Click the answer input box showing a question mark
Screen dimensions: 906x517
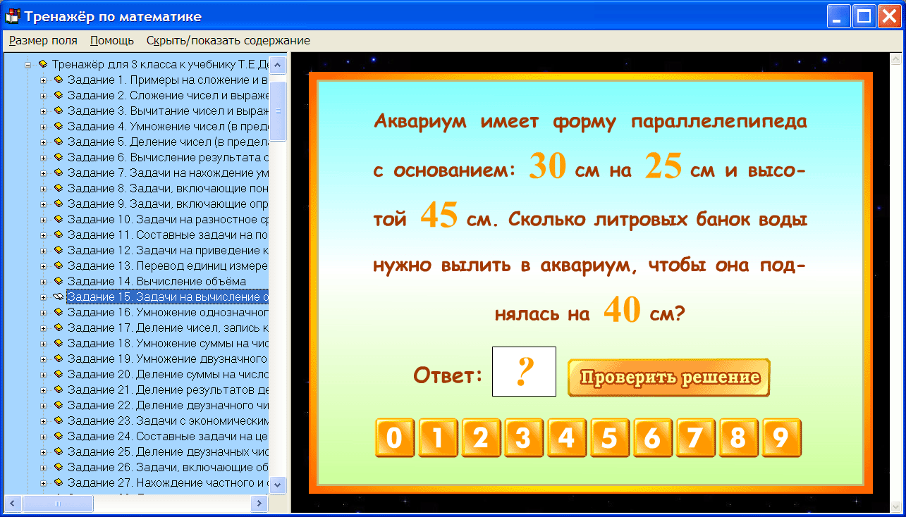(x=524, y=371)
